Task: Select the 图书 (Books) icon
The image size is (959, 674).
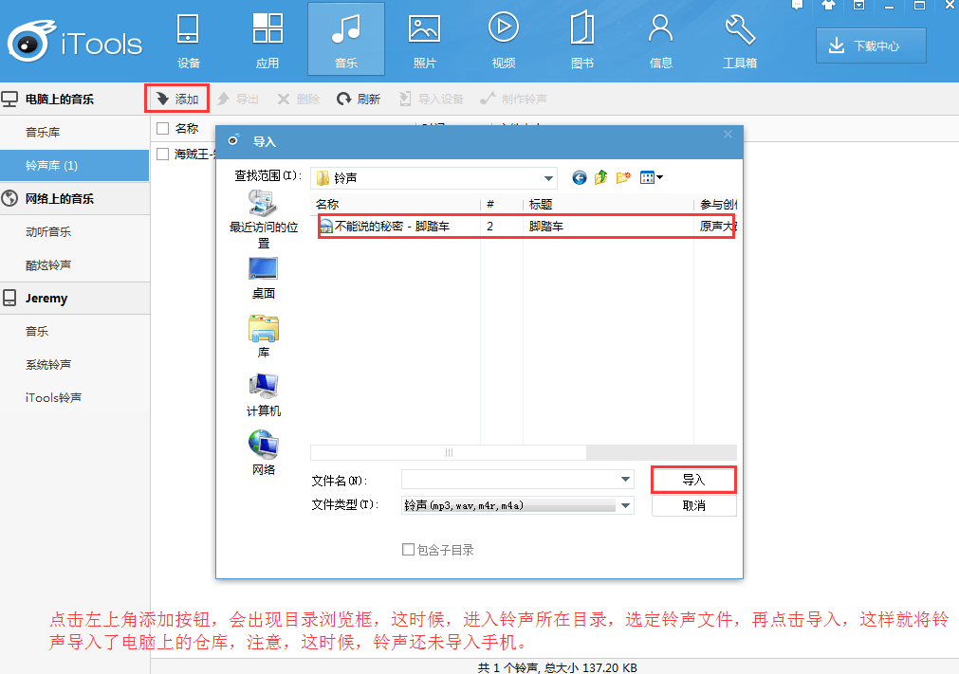Action: click(x=581, y=38)
